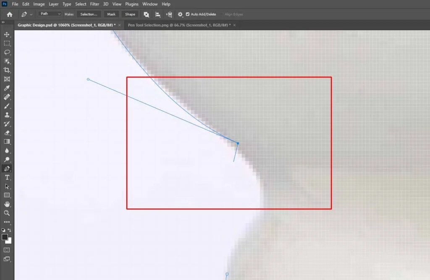The height and width of the screenshot is (280, 430).
Task: Select the Move tool
Action: click(x=7, y=34)
